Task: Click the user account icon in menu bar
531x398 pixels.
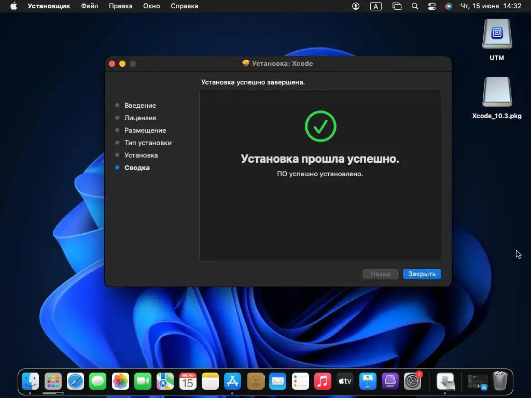Action: pyautogui.click(x=356, y=6)
